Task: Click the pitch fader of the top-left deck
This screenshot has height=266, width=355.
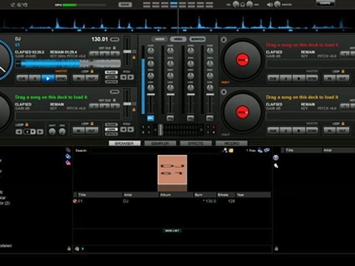Action: [127, 52]
